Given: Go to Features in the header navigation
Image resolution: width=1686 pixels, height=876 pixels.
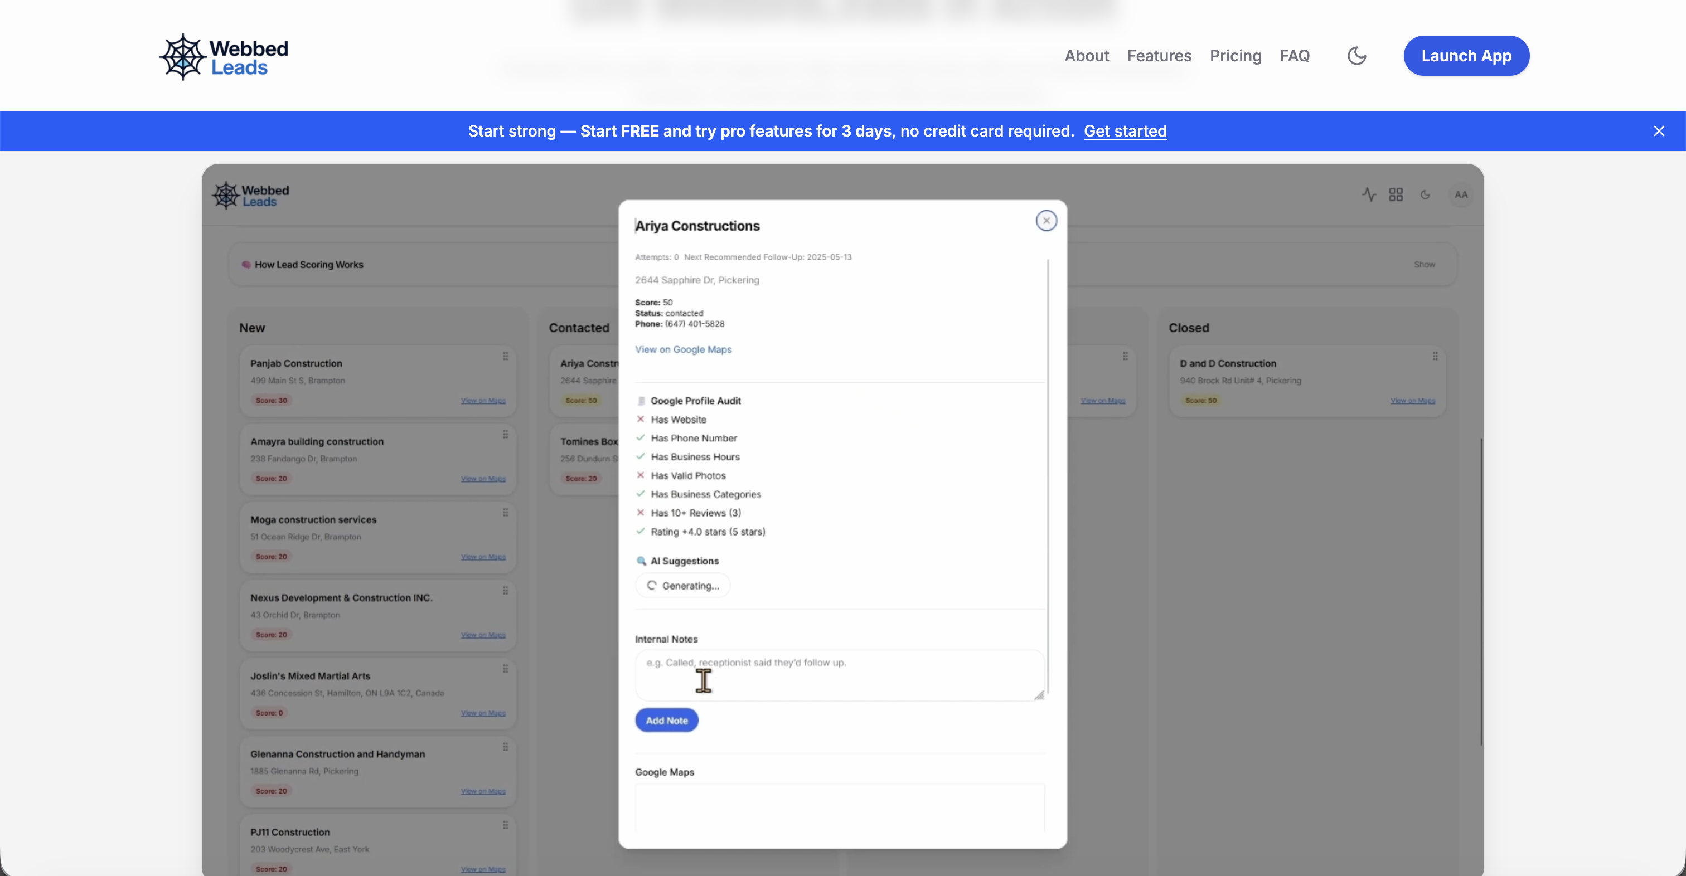Looking at the screenshot, I should [1159, 56].
